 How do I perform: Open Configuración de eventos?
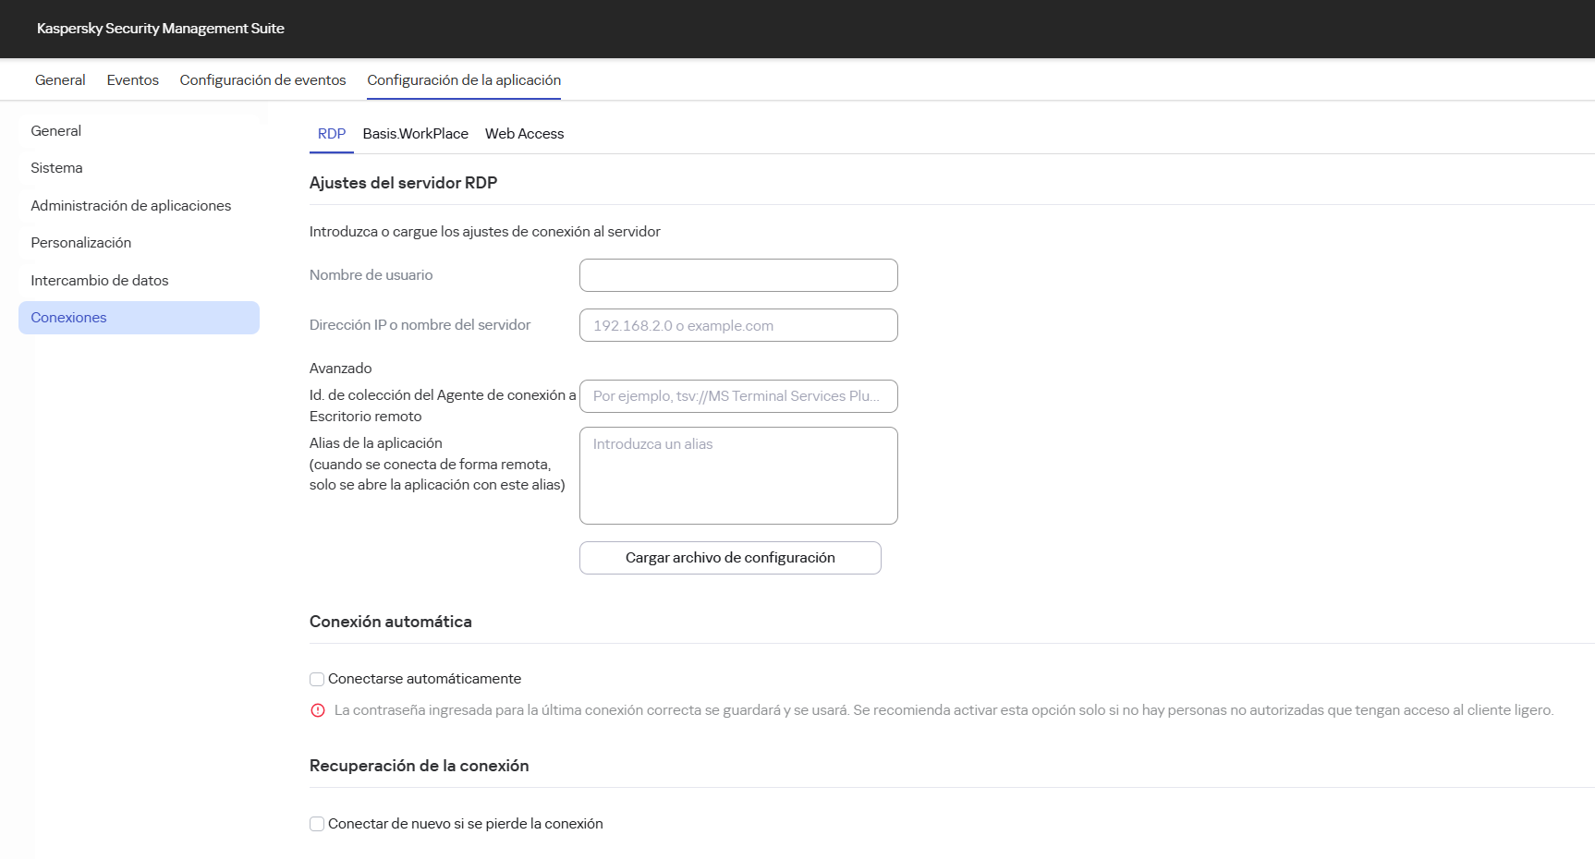(x=262, y=80)
